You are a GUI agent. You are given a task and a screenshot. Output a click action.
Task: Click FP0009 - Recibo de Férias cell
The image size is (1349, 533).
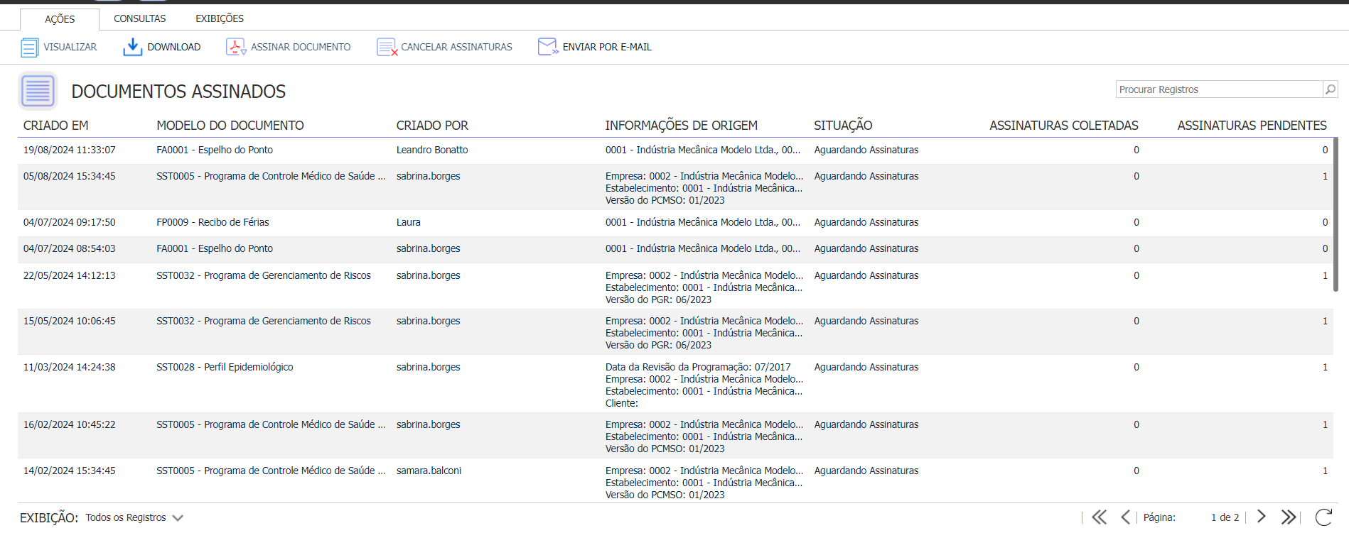tap(213, 222)
